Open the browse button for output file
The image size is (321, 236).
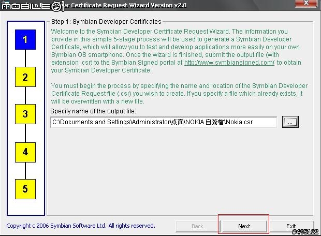(290, 122)
